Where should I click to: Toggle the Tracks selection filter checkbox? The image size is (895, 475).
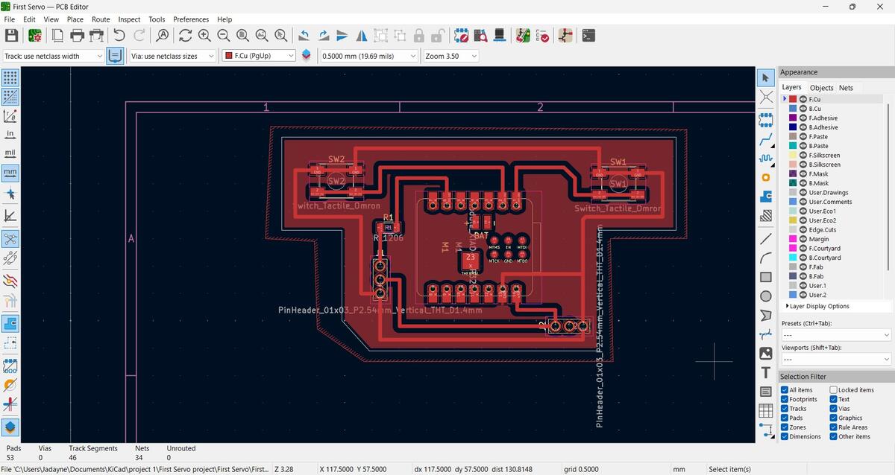785,409
